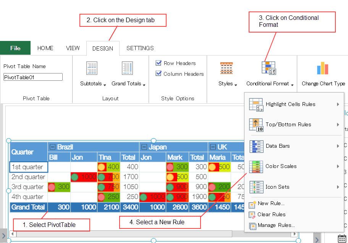Switch to the HOME tab
The width and height of the screenshot is (348, 243).
click(x=45, y=48)
